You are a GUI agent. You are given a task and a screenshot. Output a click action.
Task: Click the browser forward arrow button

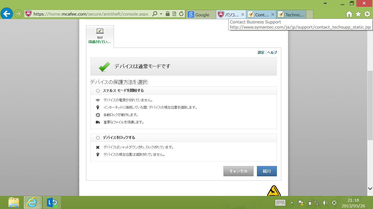click(18, 14)
